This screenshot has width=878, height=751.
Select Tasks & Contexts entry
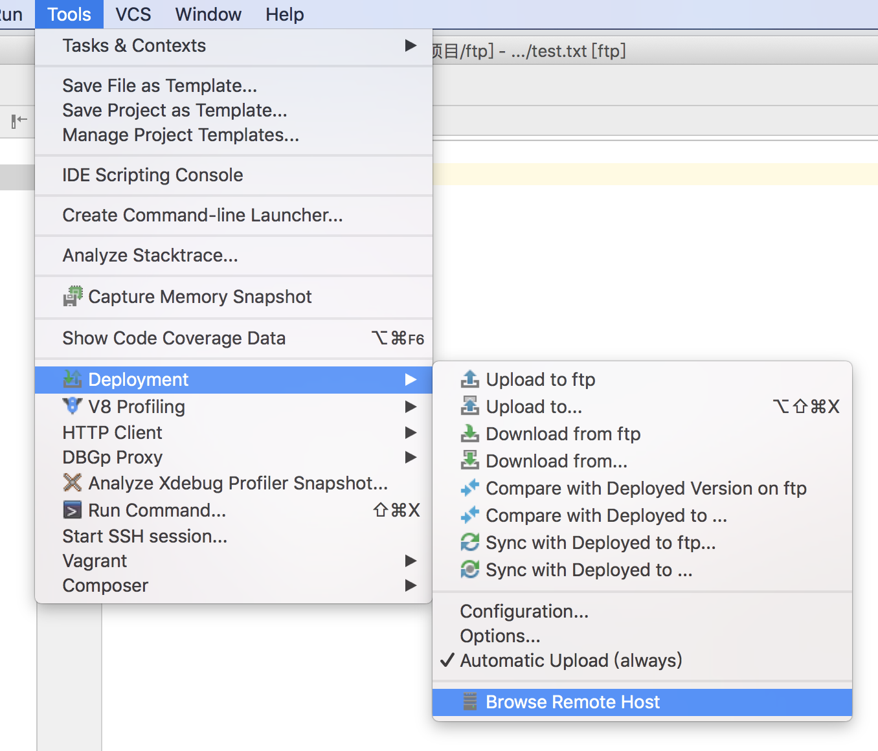(x=233, y=45)
